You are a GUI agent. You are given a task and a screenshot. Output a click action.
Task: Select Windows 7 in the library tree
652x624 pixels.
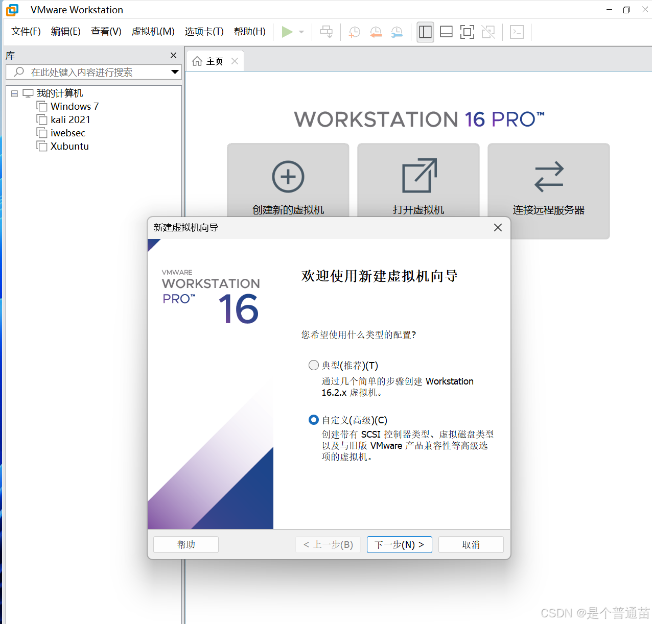coord(75,106)
